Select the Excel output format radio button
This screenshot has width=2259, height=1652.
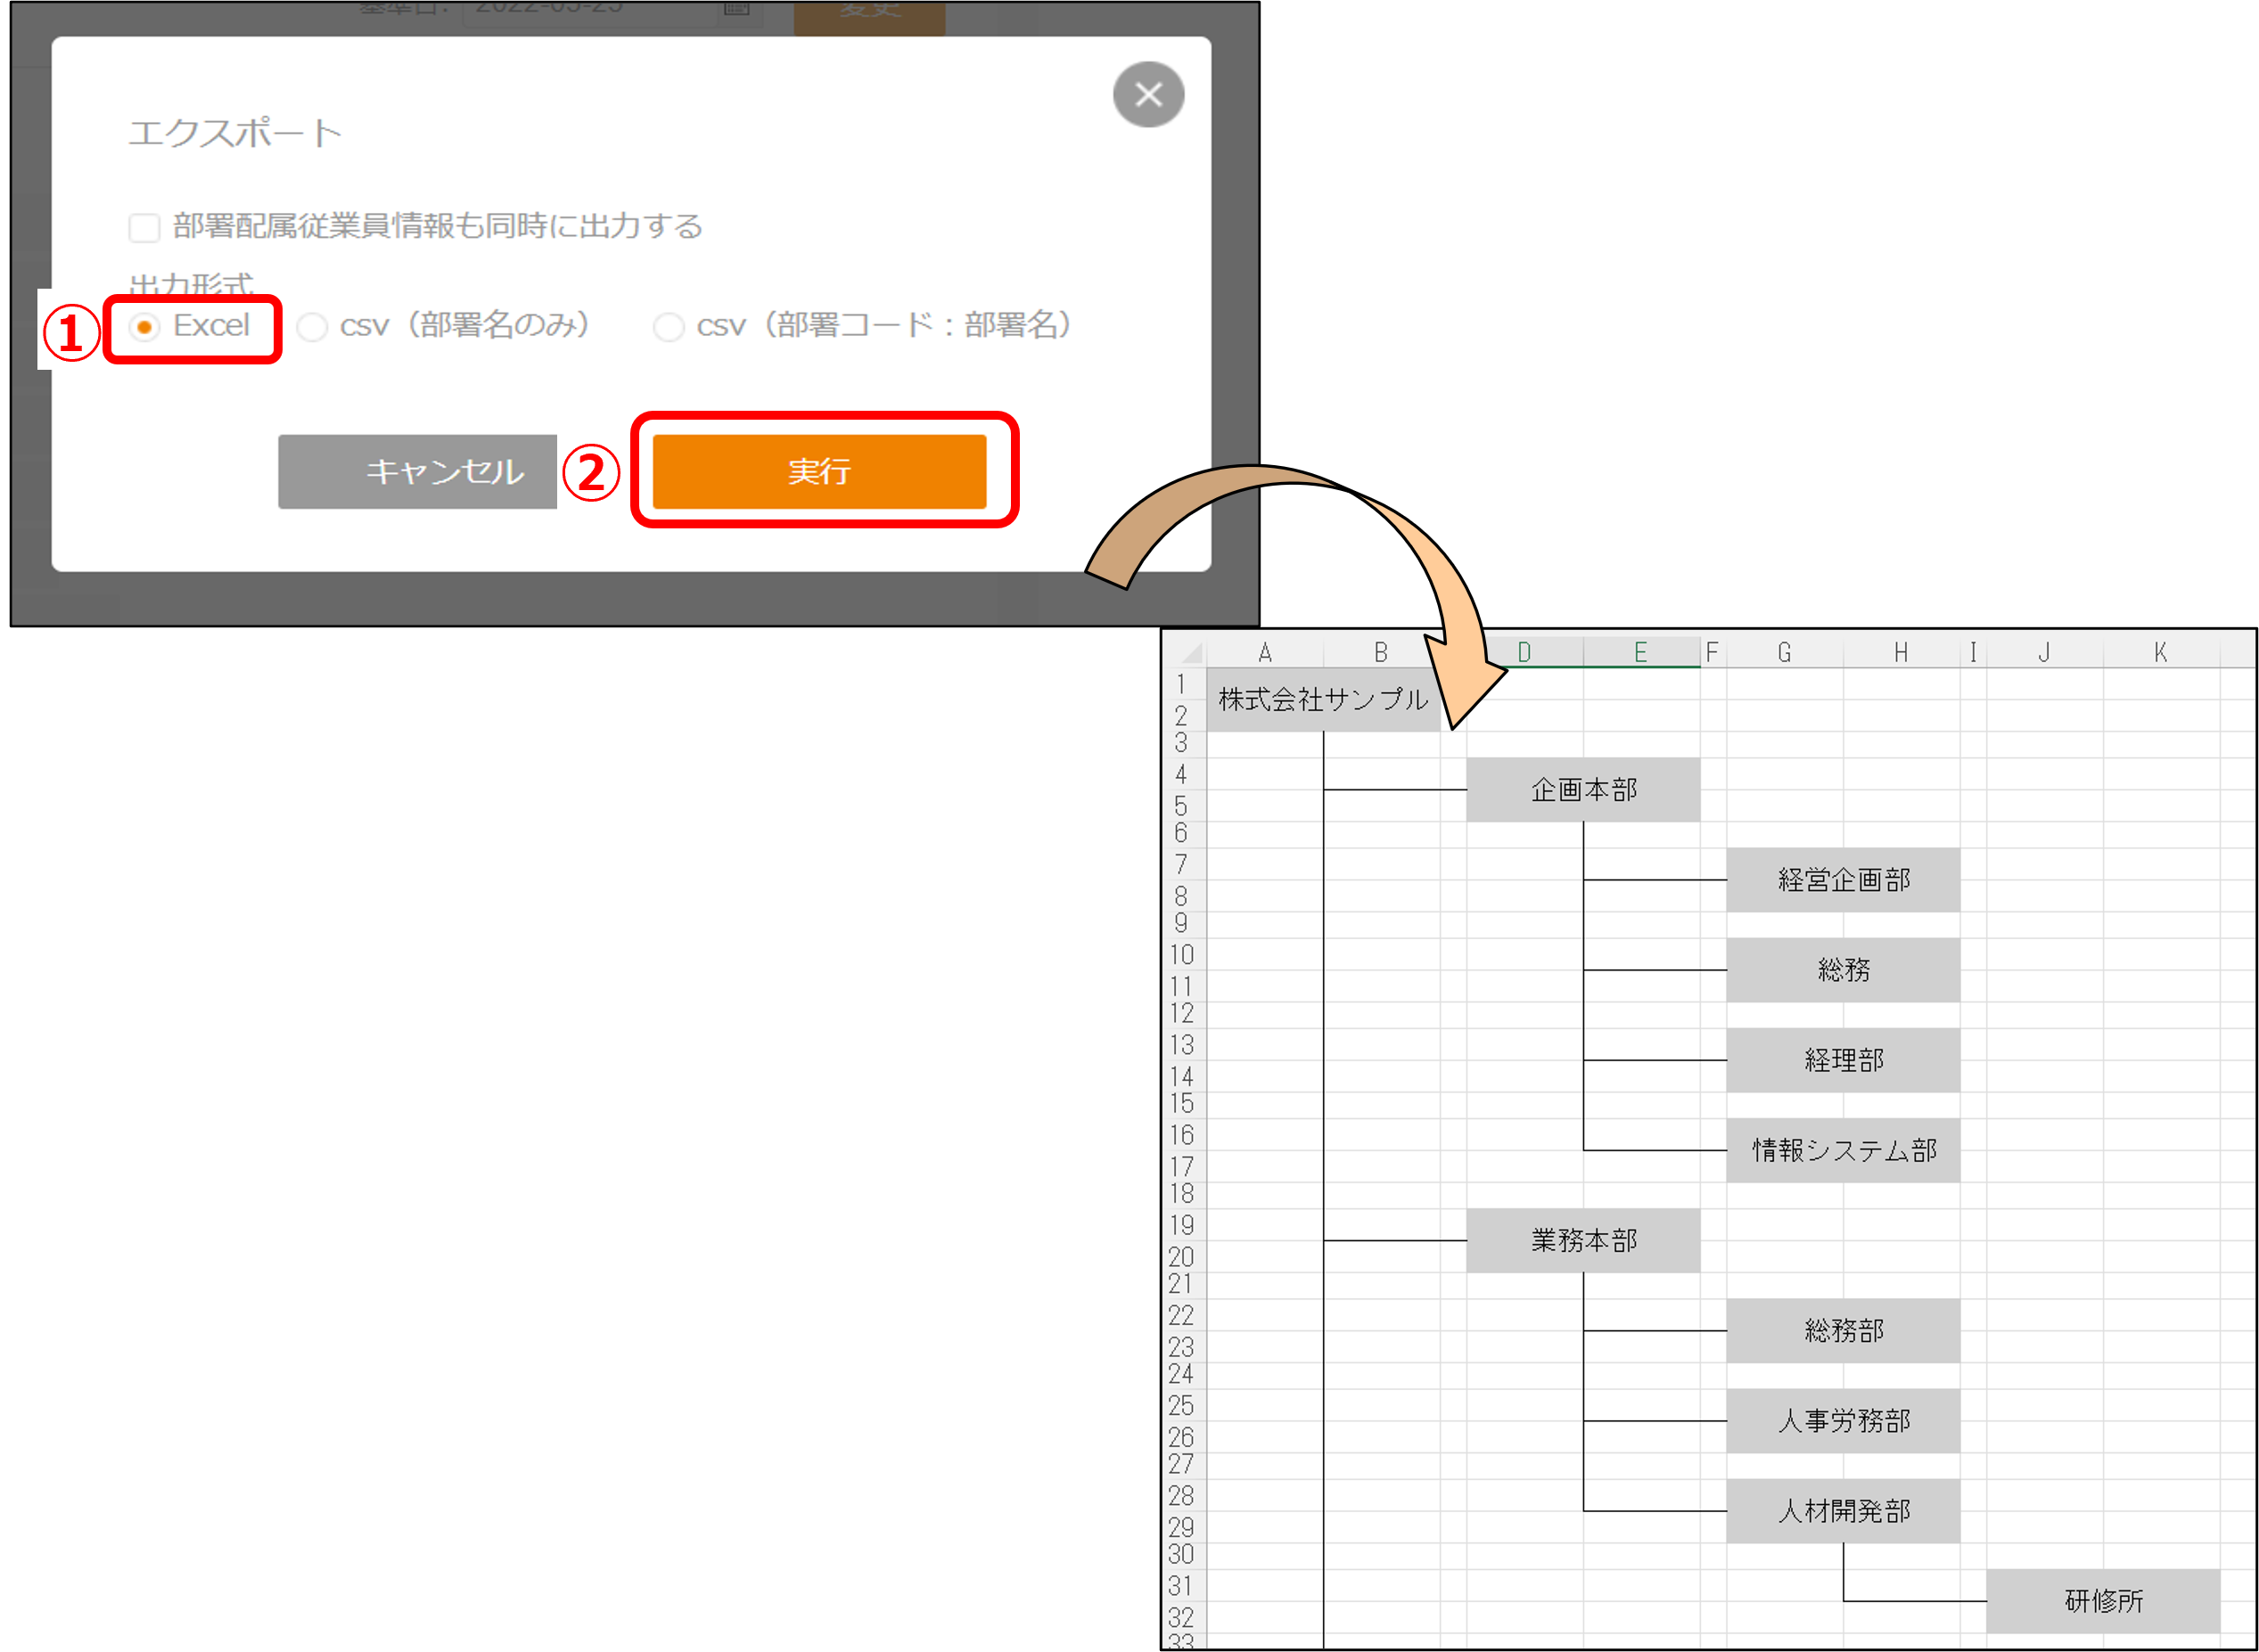pyautogui.click(x=145, y=327)
